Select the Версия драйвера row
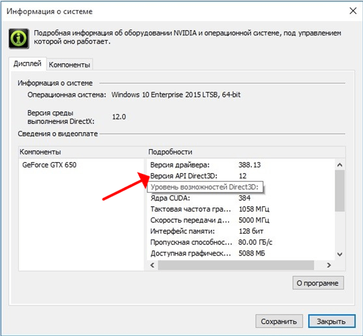 [x=241, y=165]
